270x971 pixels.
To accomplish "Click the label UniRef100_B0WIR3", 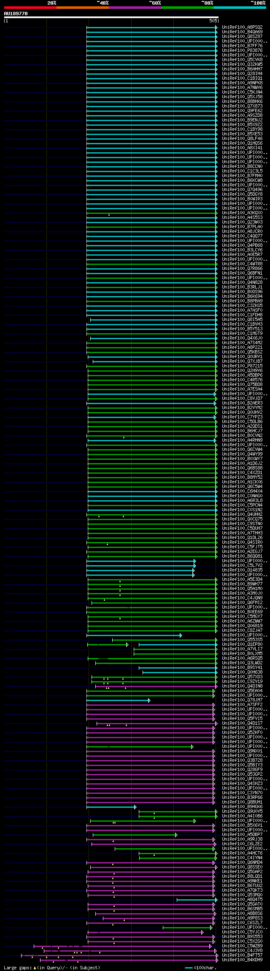I will 242,199.
